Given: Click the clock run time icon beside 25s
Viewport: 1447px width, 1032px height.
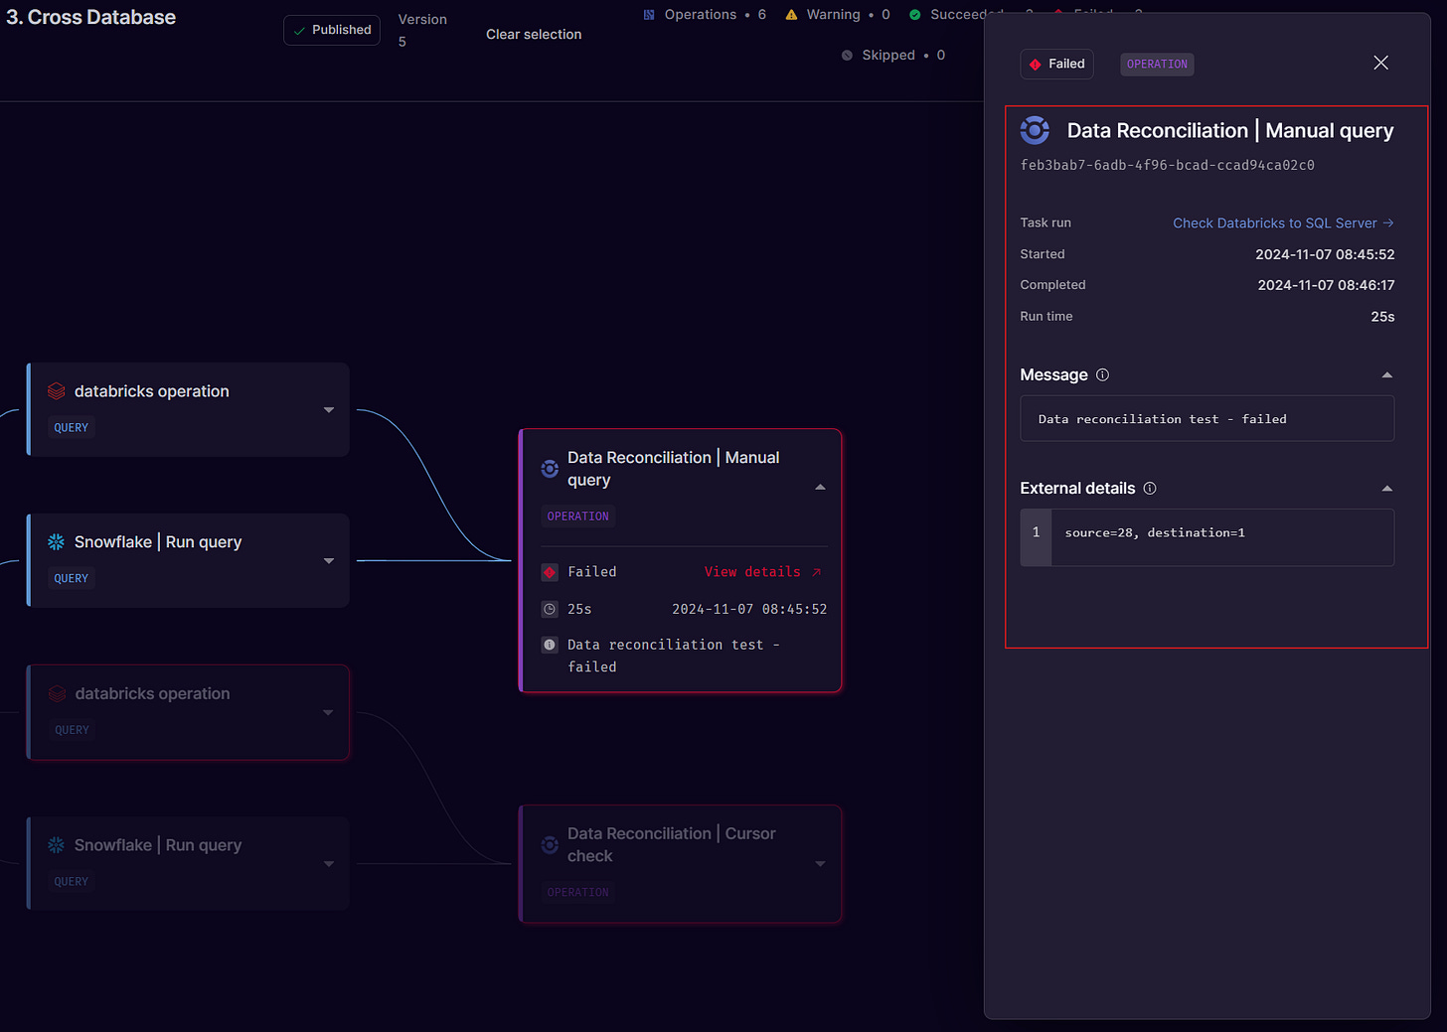Looking at the screenshot, I should (550, 609).
